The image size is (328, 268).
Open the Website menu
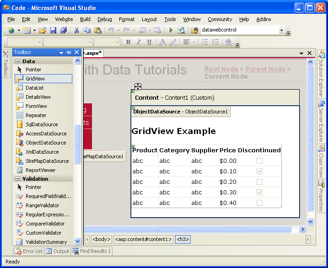coord(64,19)
